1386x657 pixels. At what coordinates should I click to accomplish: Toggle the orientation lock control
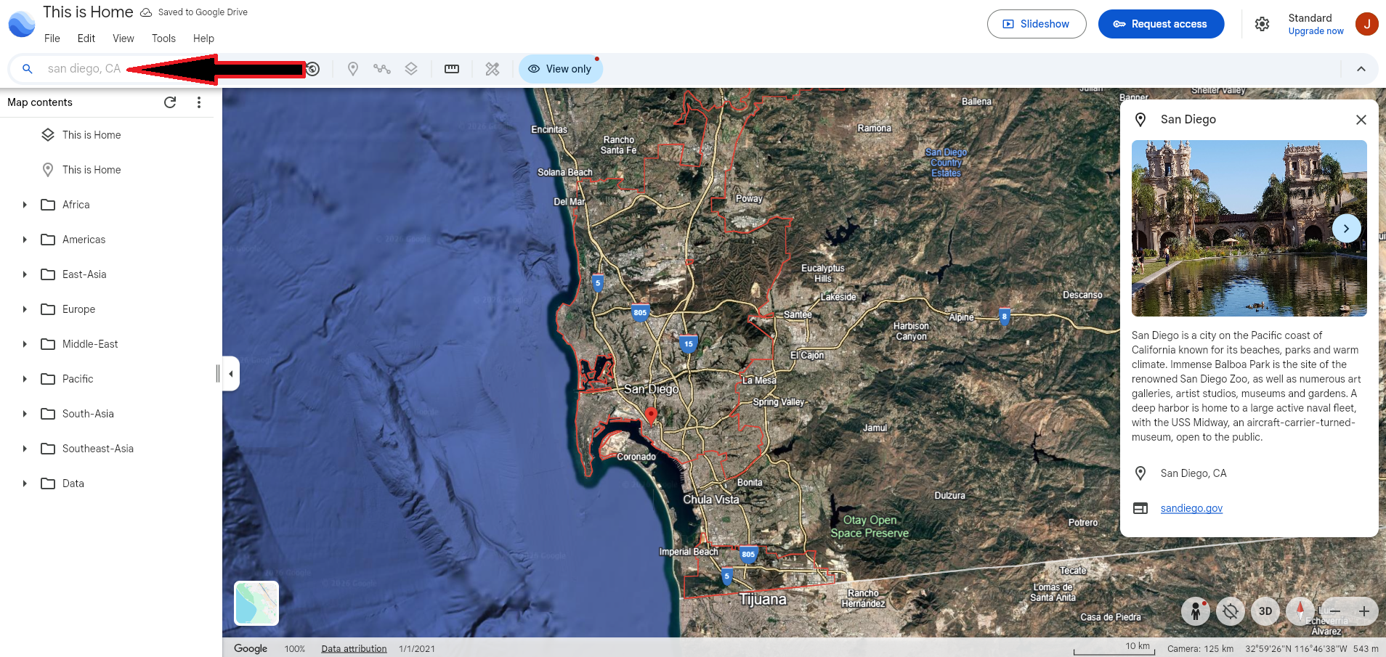1230,611
